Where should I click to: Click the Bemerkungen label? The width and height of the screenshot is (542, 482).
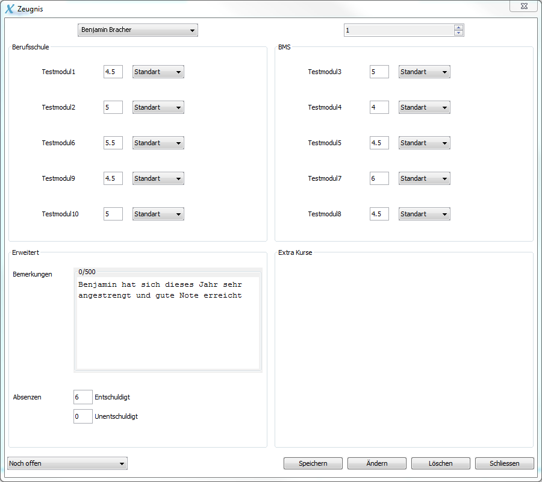(x=33, y=274)
